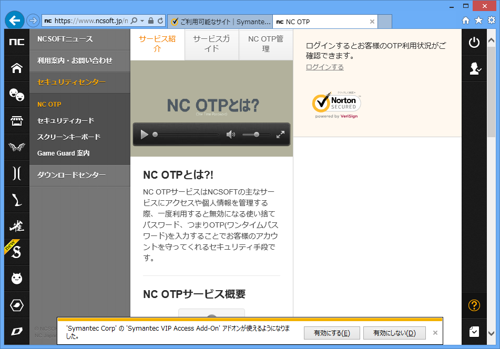Select the new S game icon

coord(17,252)
